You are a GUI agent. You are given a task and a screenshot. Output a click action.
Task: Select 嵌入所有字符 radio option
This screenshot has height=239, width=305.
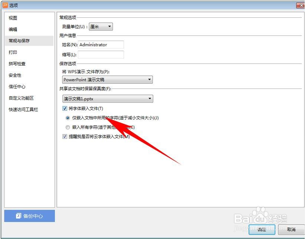[68, 127]
